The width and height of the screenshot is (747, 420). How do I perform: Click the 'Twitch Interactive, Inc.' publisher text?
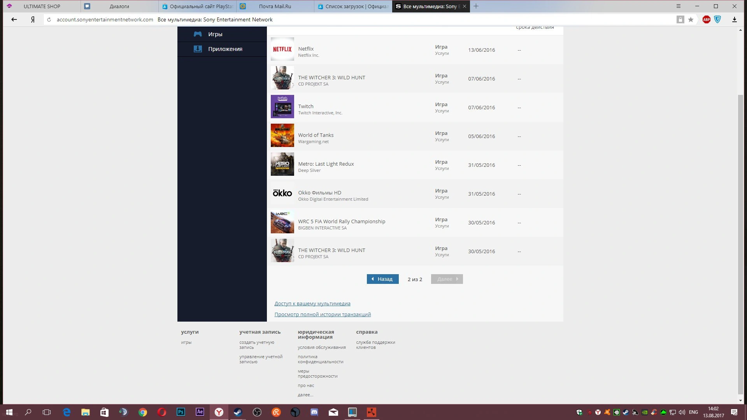(320, 113)
